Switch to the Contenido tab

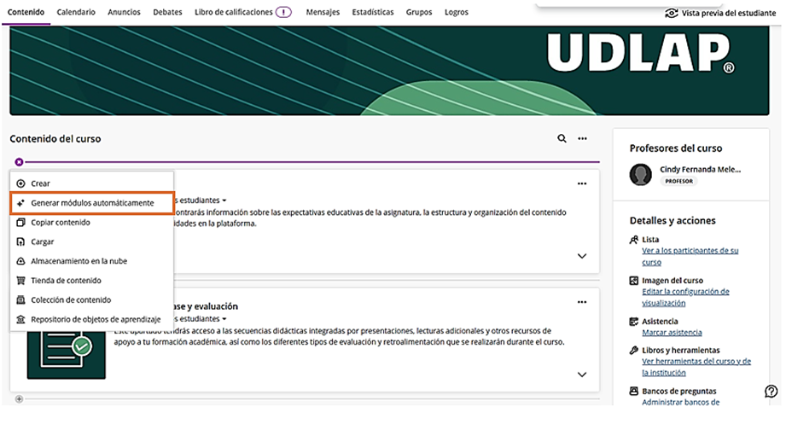click(x=26, y=12)
